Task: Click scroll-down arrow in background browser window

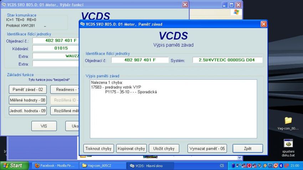Action: [240, 158]
